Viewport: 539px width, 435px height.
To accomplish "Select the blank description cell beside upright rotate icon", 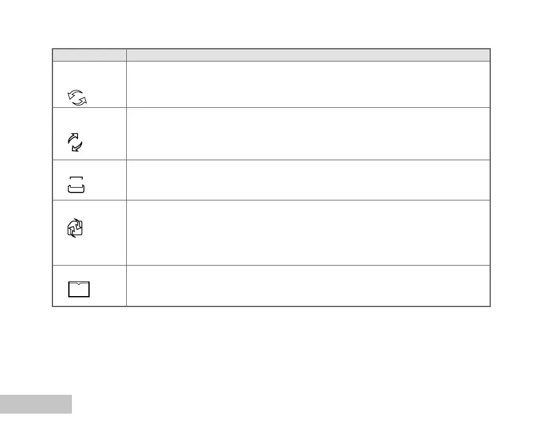I will click(x=308, y=133).
